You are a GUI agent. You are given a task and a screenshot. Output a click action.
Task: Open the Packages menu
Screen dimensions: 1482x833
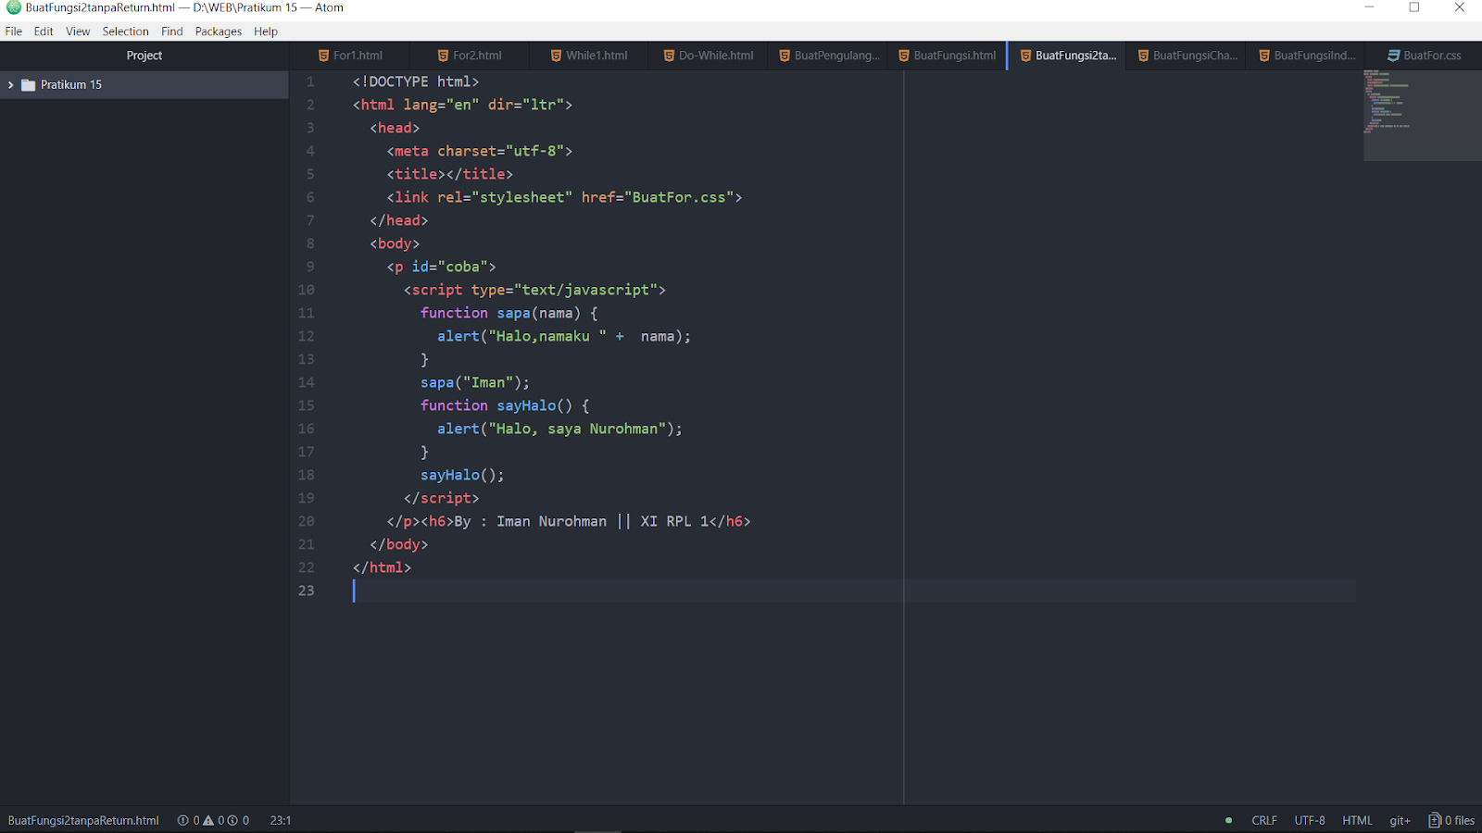click(x=219, y=31)
